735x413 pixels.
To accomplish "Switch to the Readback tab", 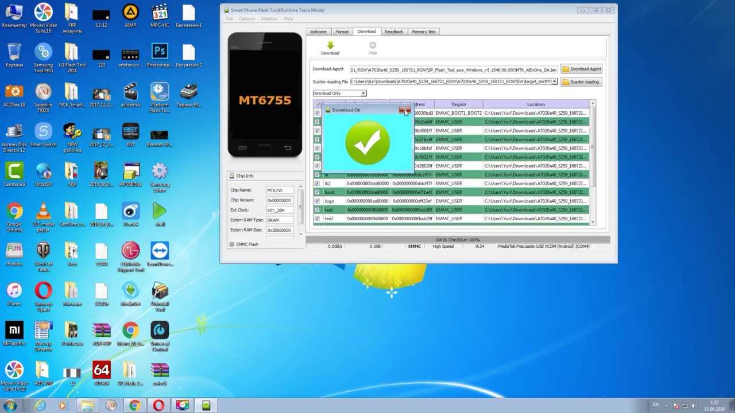I will click(x=394, y=32).
